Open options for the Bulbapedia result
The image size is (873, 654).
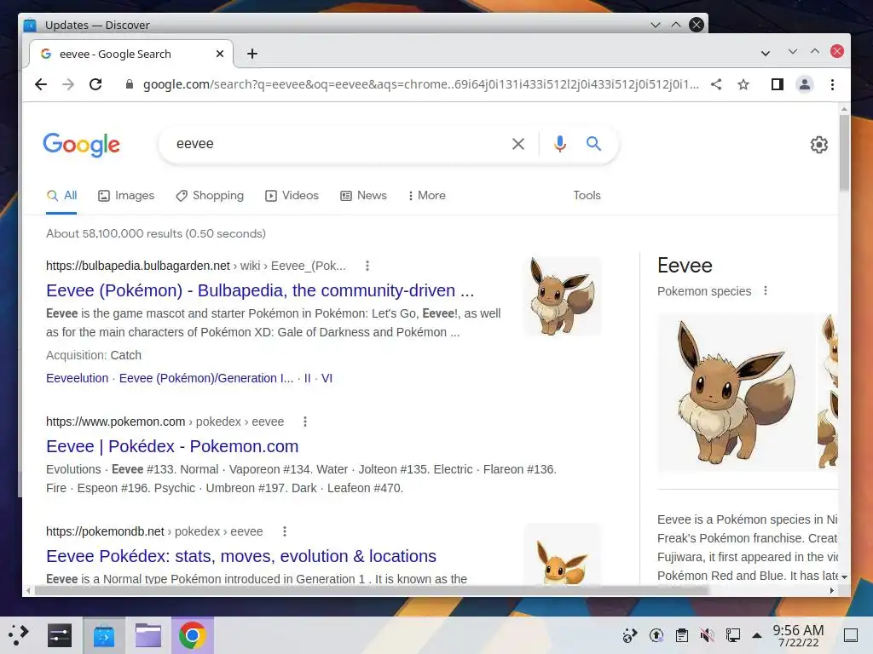[x=367, y=266]
